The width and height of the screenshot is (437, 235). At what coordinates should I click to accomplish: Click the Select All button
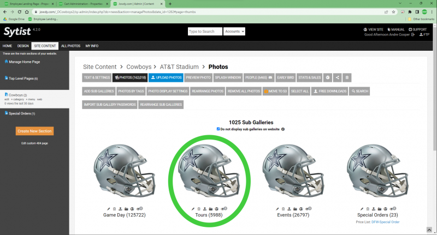point(299,91)
